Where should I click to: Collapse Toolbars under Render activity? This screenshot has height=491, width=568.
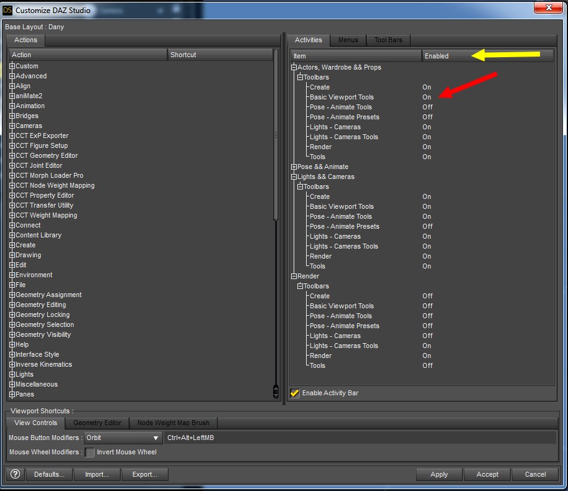point(300,286)
